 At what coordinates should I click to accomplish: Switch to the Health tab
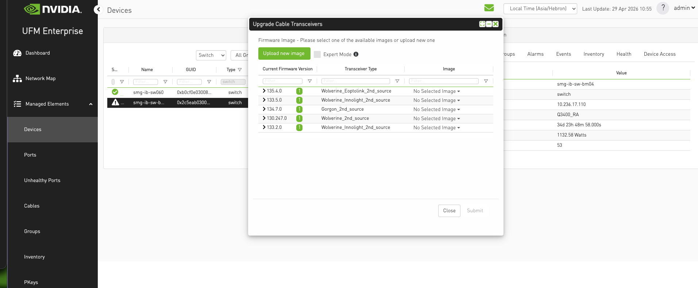click(x=624, y=54)
